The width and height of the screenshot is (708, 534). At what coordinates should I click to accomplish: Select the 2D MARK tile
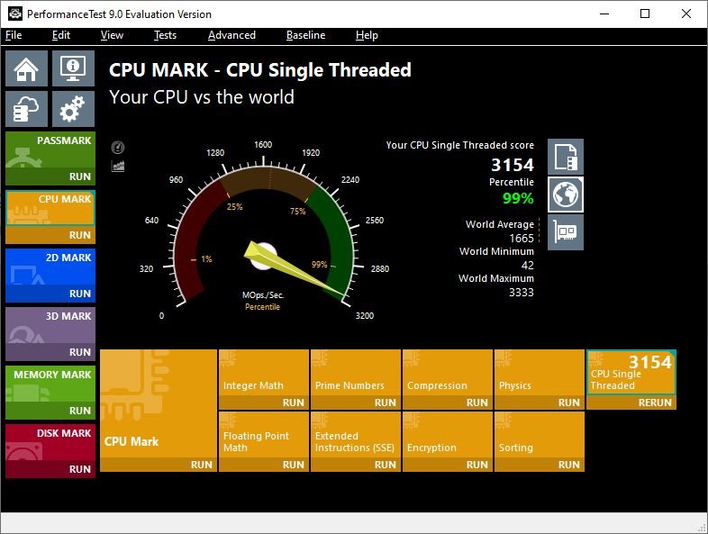(50, 267)
